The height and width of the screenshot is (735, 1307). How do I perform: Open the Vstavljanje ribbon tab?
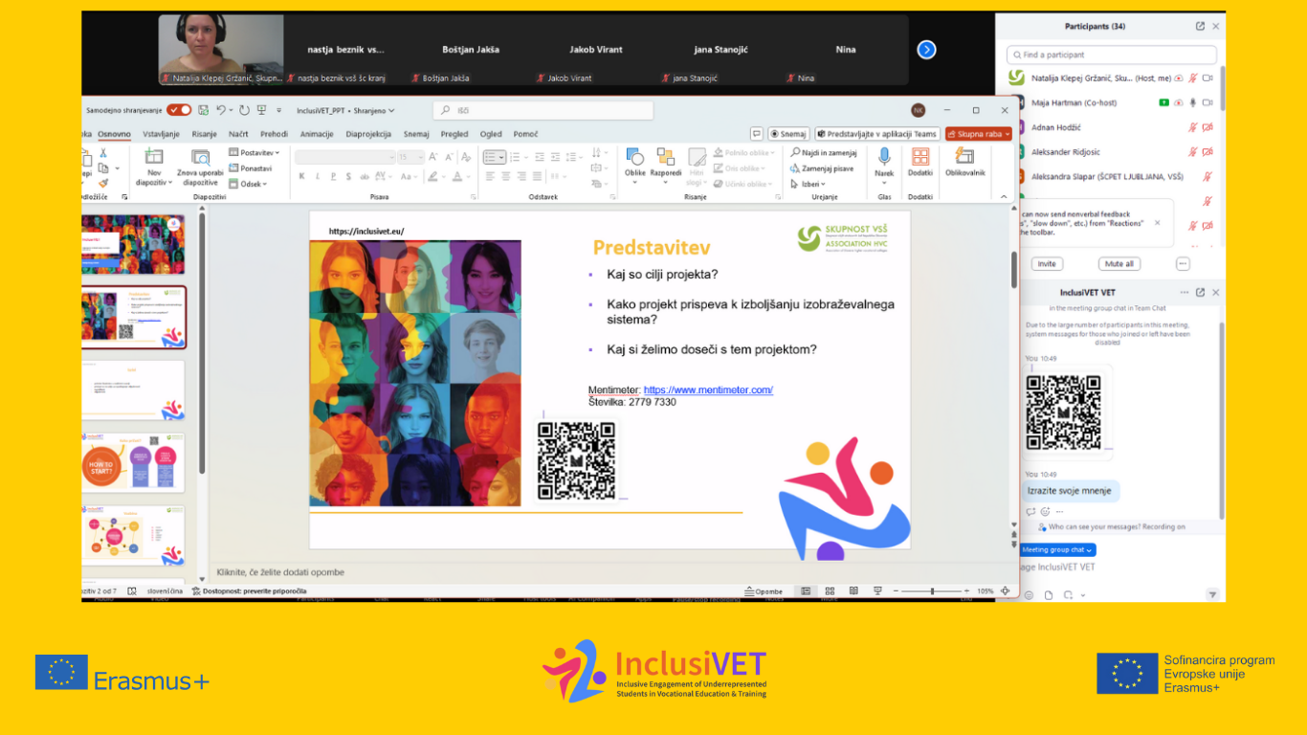click(162, 134)
